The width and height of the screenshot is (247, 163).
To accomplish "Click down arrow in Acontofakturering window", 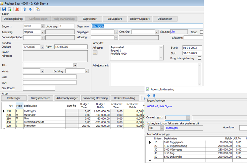I will tap(154, 96).
